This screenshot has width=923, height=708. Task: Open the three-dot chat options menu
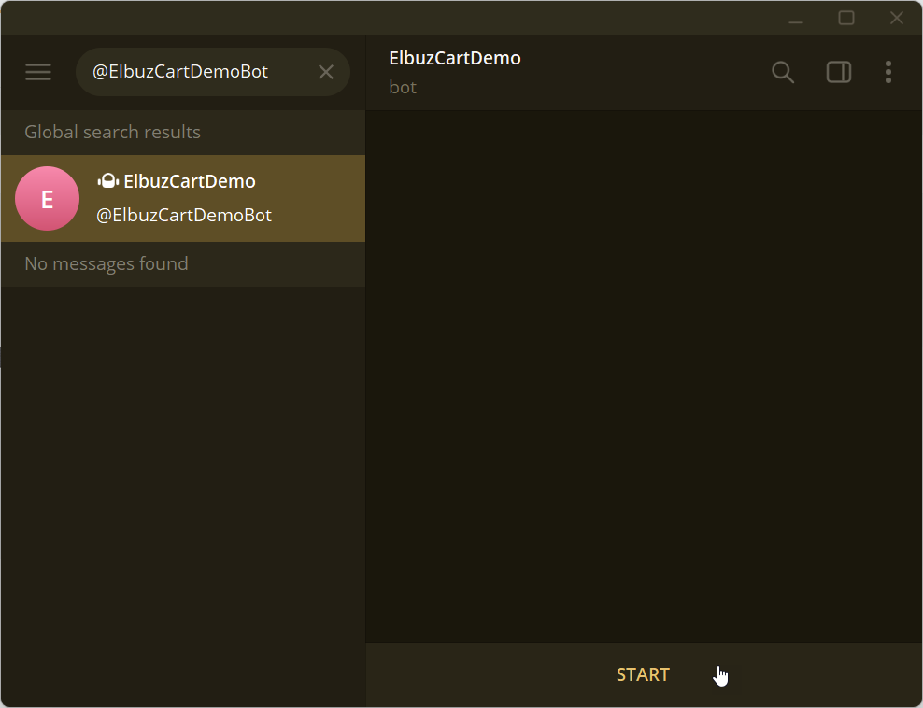click(x=887, y=72)
